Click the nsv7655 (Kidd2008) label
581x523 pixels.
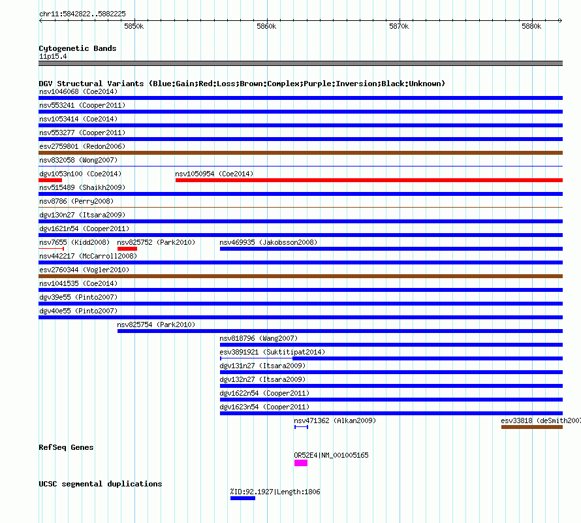74,242
